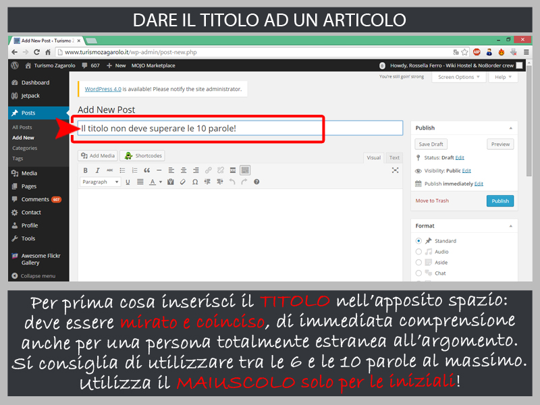This screenshot has width=540, height=405.
Task: Insert a blockquote
Action: [146, 170]
